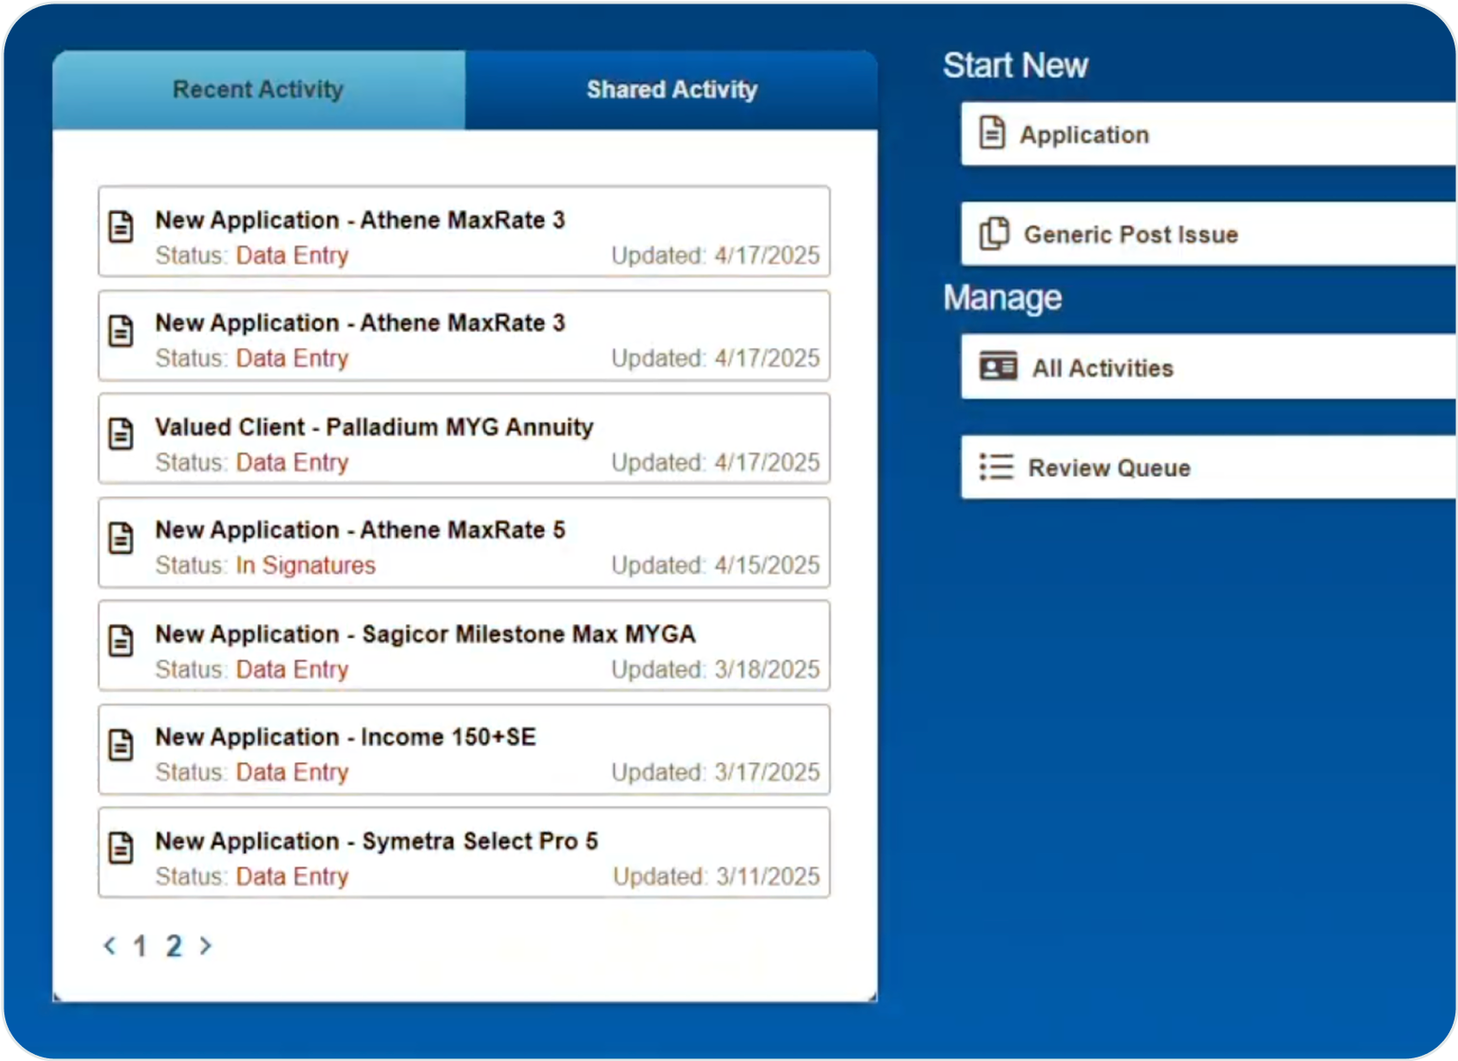Go to next page with right chevron

205,946
